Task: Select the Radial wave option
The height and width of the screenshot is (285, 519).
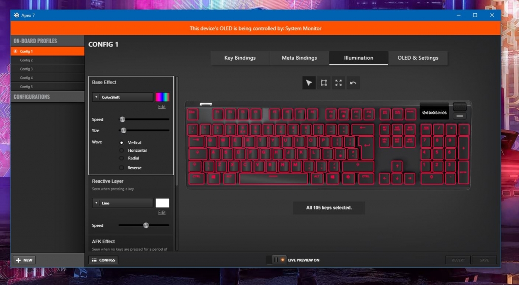Action: click(122, 158)
